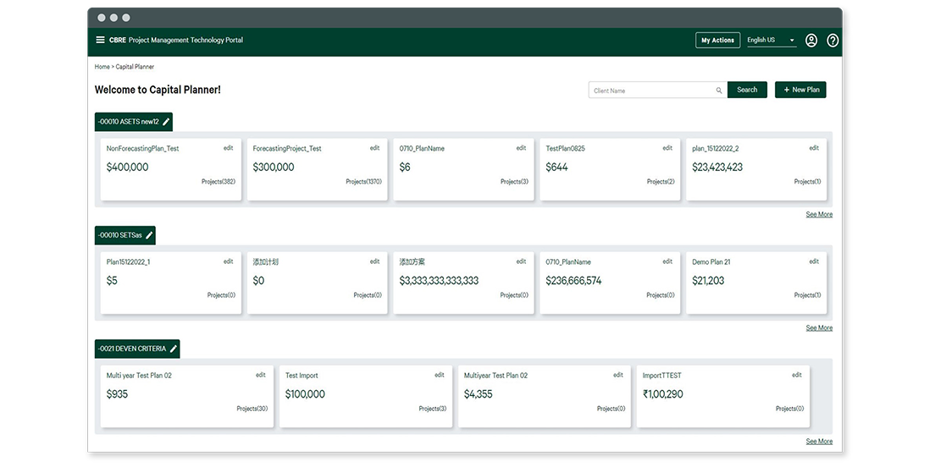Click the plus icon on New Plan
This screenshot has width=935, height=467.
click(x=787, y=90)
